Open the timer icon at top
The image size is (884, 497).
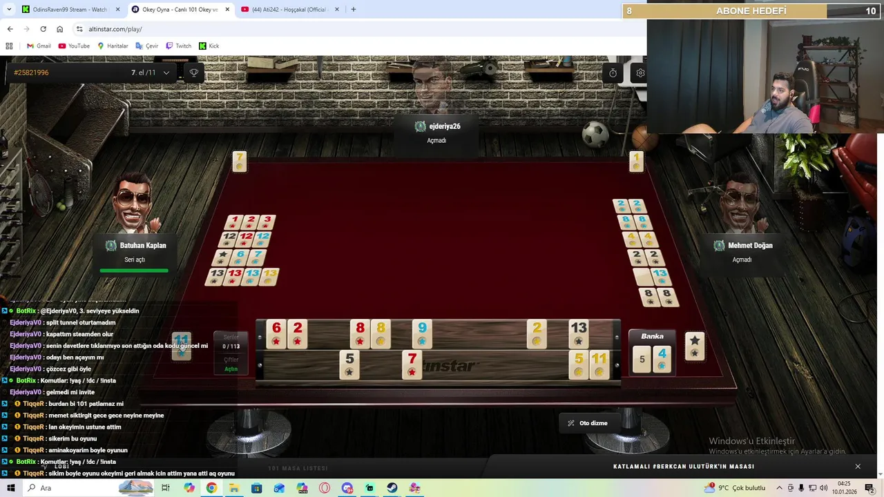pyautogui.click(x=613, y=72)
